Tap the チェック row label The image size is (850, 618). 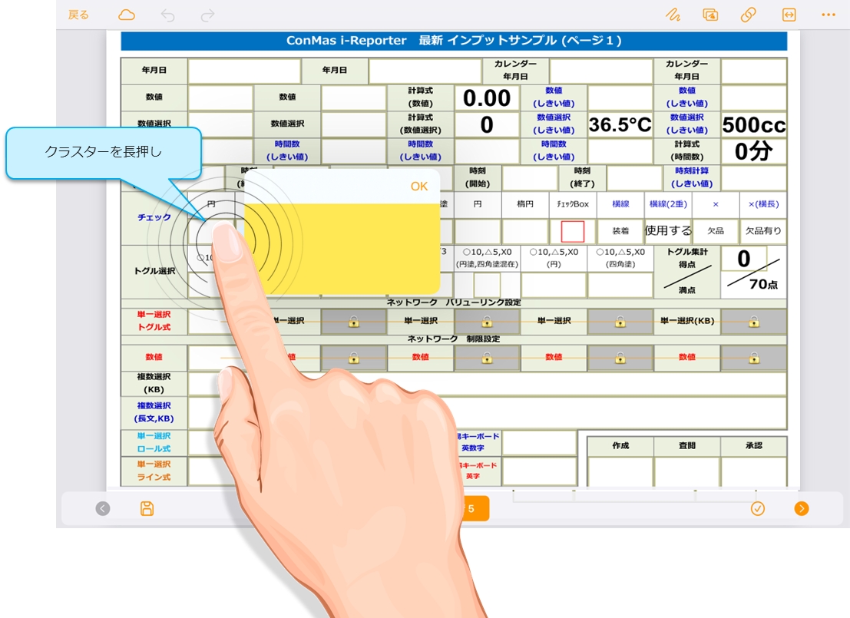click(154, 217)
